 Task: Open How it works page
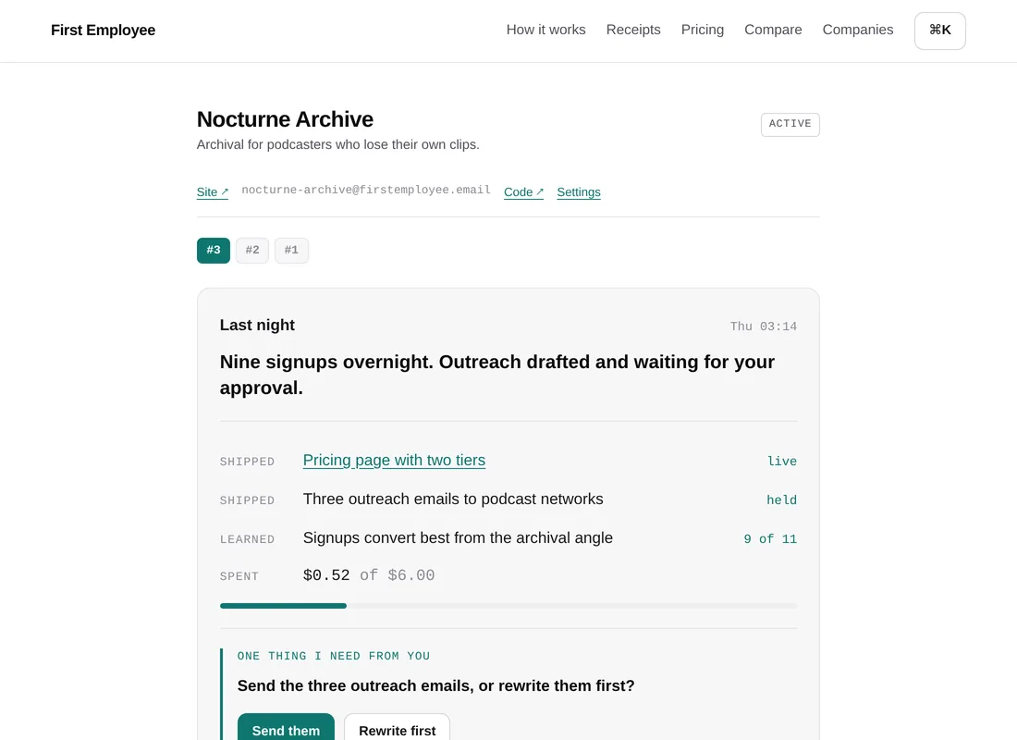click(x=545, y=30)
